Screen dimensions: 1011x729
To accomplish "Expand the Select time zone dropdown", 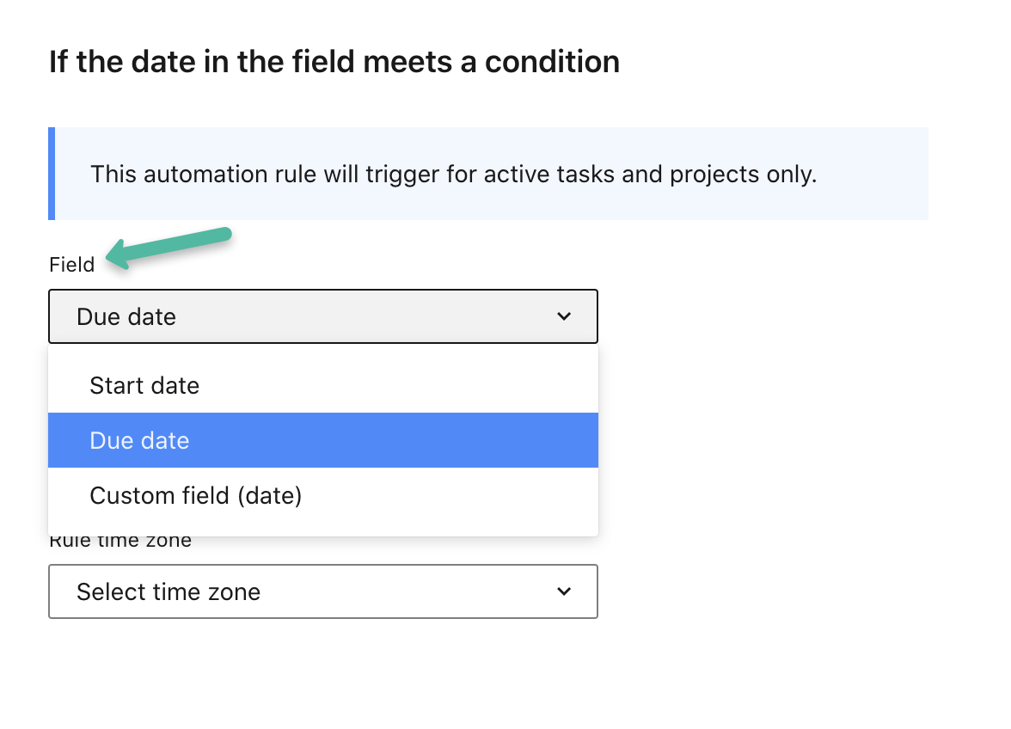I will click(322, 591).
